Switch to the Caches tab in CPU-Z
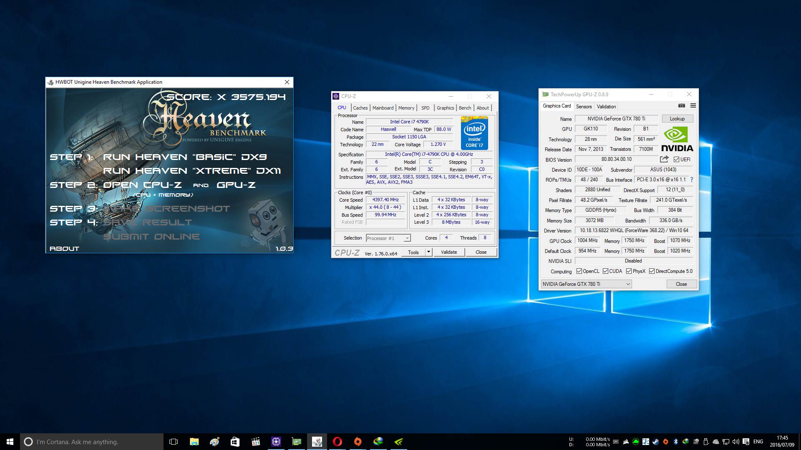The image size is (801, 450). (360, 108)
